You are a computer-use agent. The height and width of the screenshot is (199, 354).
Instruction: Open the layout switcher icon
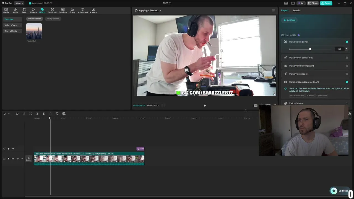[x=286, y=3]
